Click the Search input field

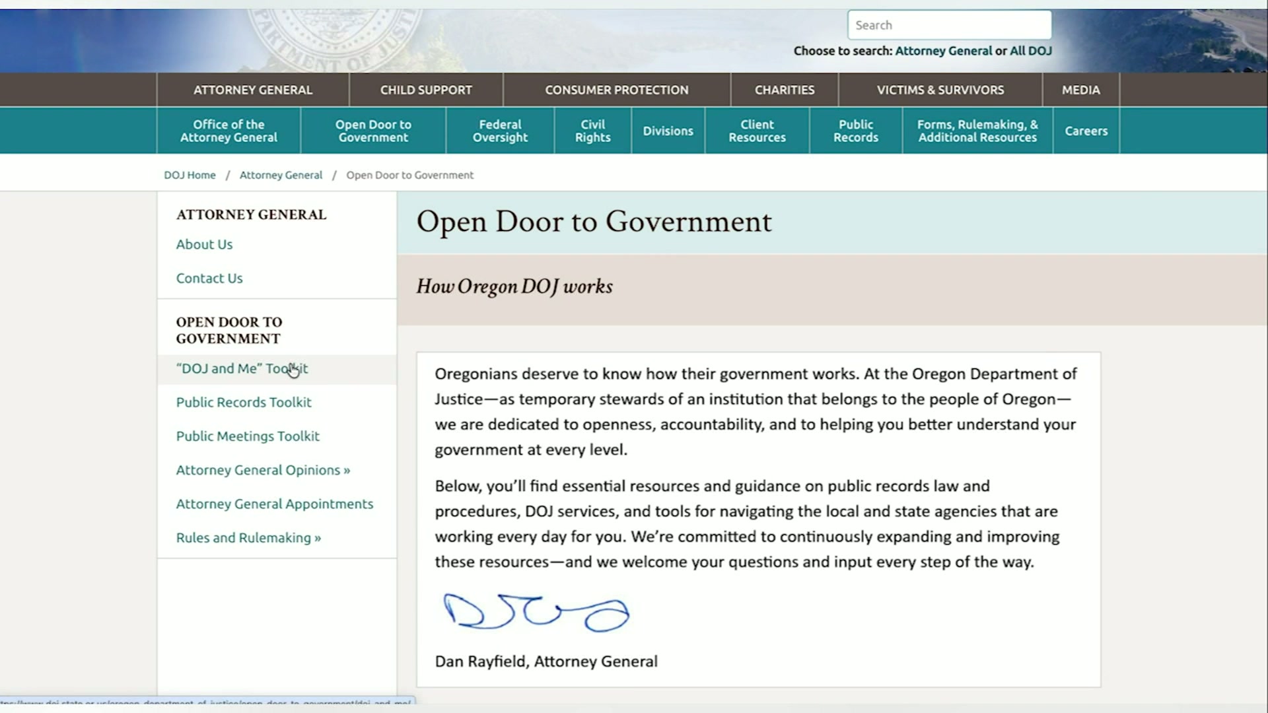click(949, 25)
